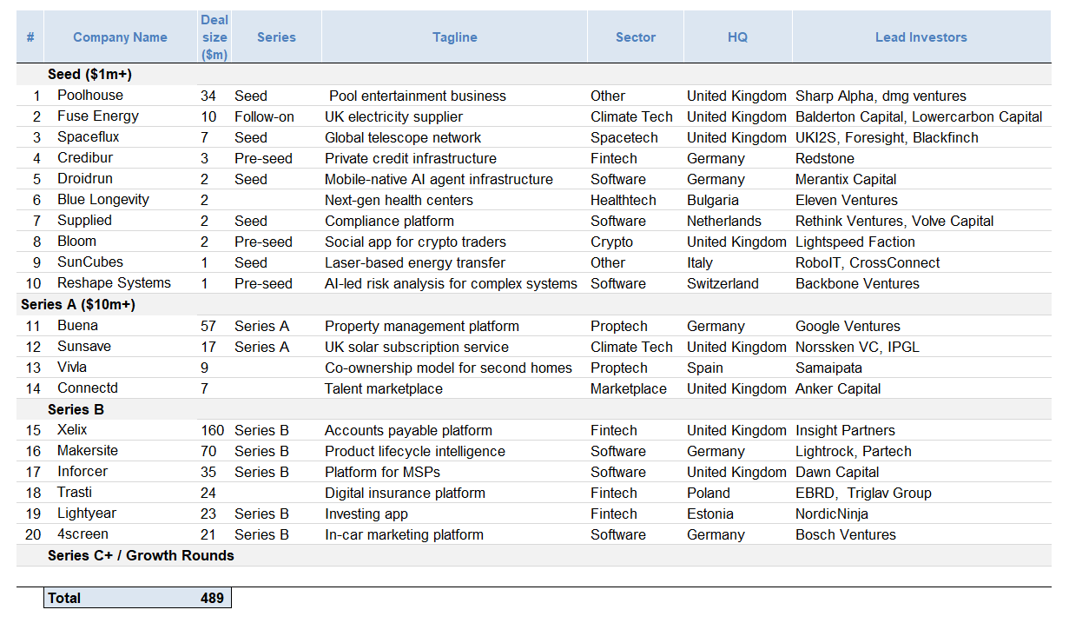The image size is (1069, 623).
Task: Click the Global telescope network tagline
Action: [403, 137]
